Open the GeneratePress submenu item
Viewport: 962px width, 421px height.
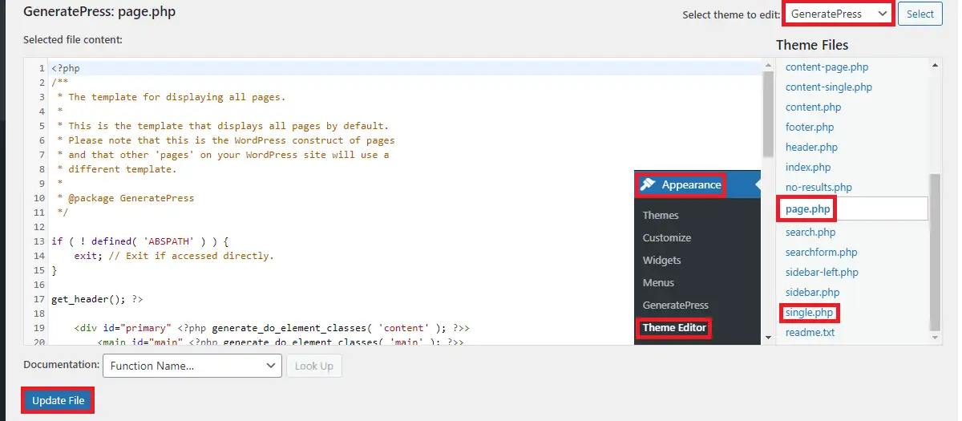point(676,305)
